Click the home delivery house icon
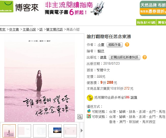 (89, 111)
